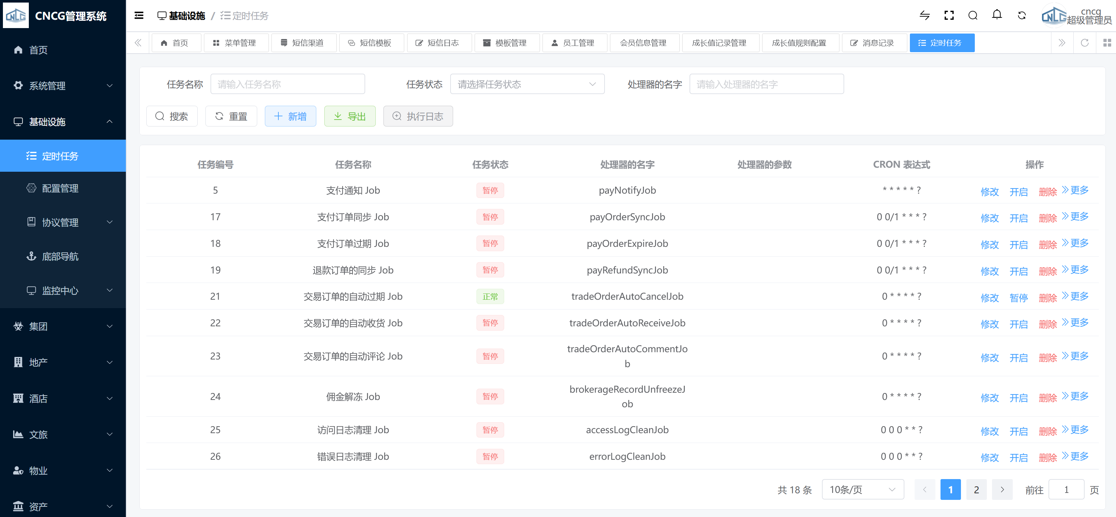Screen dimensions: 1116x517
Task: Collapse the sidebar with the hamburger icon
Action: [139, 16]
